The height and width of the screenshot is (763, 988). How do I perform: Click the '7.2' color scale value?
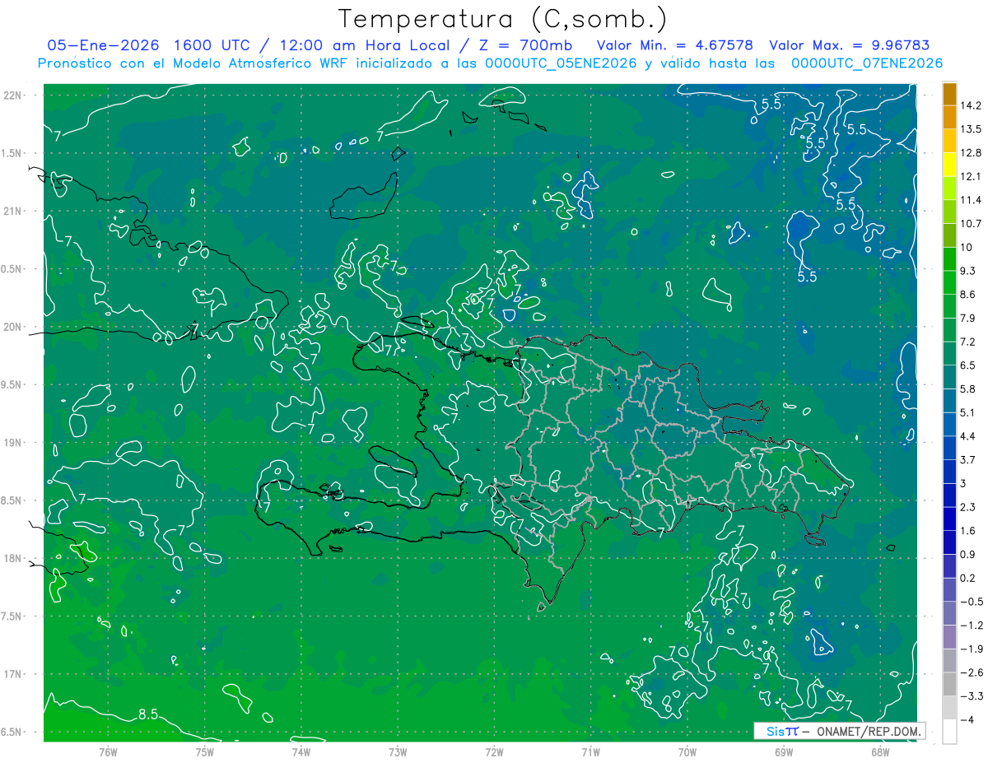[x=970, y=342]
